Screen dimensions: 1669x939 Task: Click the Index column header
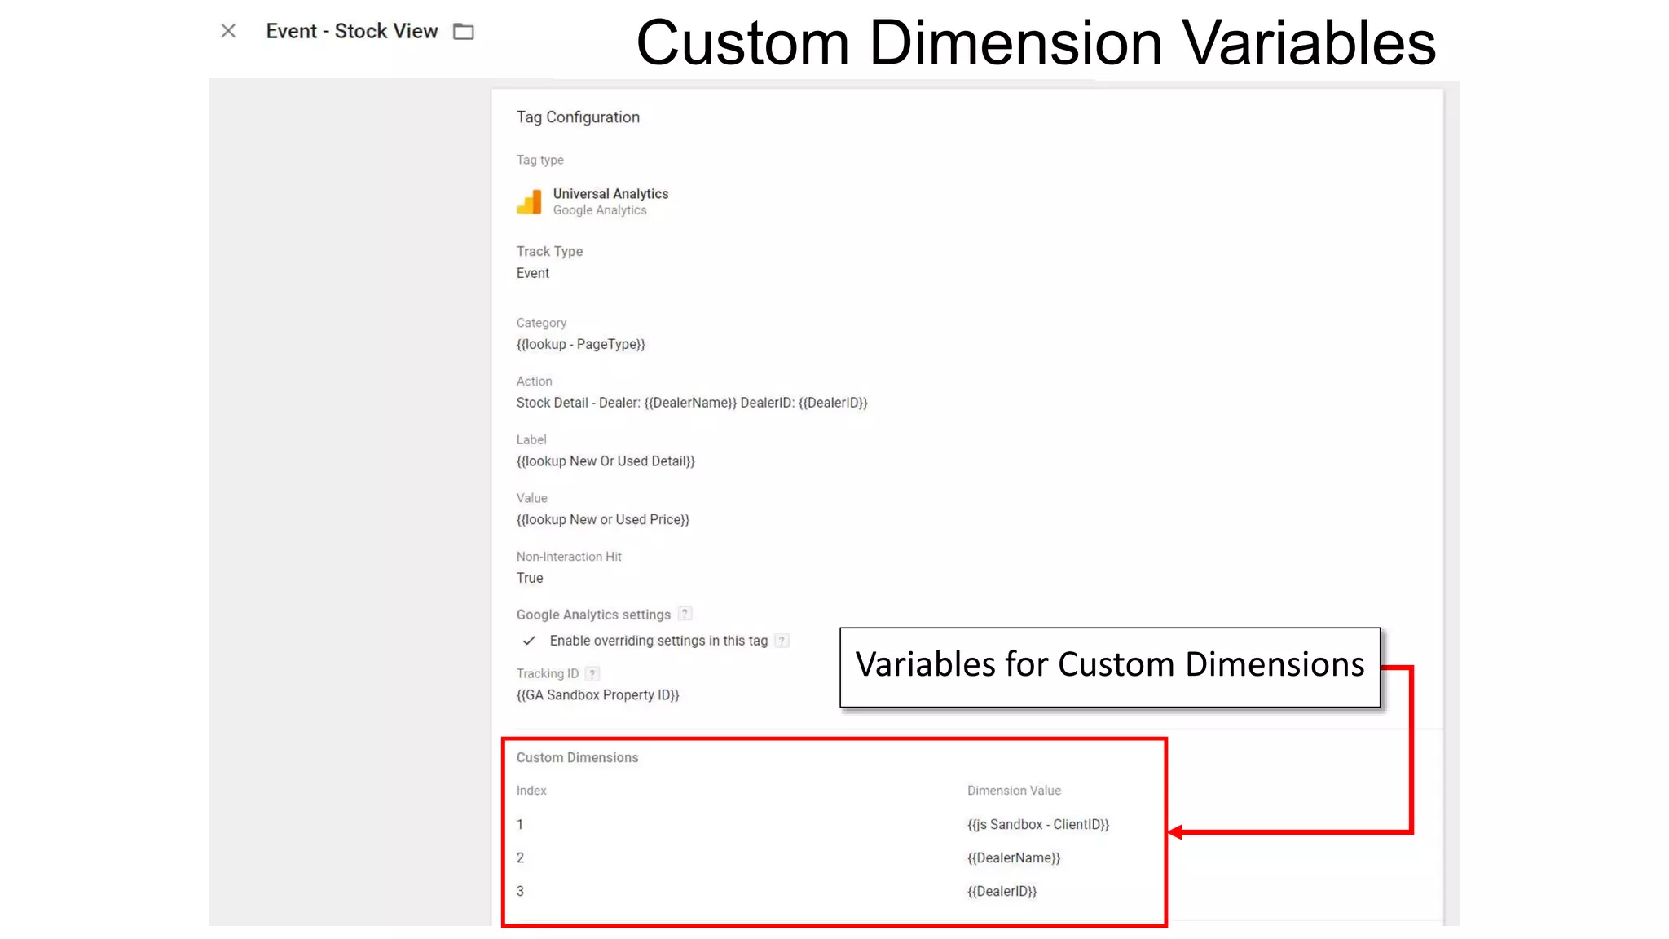[531, 791]
